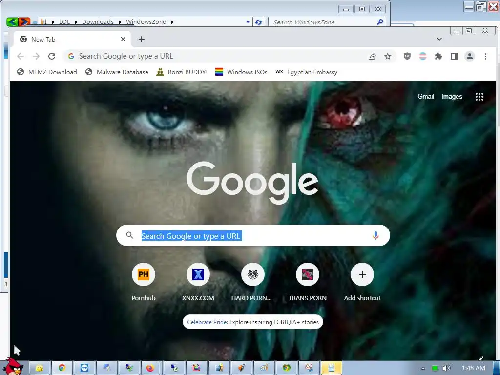Open the Angry Bird Start button
The image size is (500, 375).
[13, 366]
